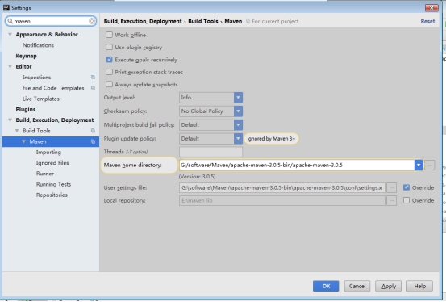446x302 pixels.
Task: Click the Threads input field
Action: tap(210, 152)
